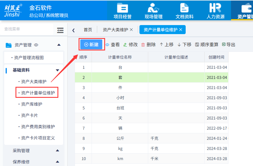Select the row named kg
This screenshot has height=166, width=253.
click(152, 149)
